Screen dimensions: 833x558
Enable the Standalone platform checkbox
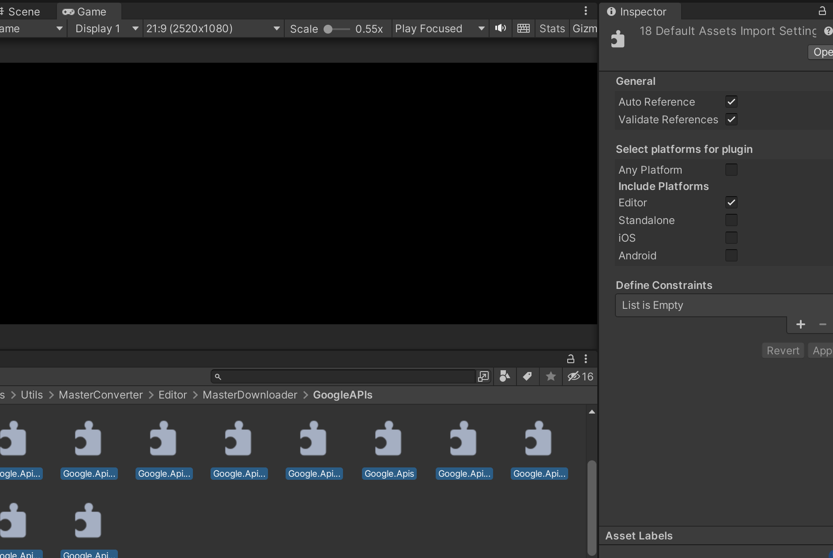pyautogui.click(x=731, y=220)
